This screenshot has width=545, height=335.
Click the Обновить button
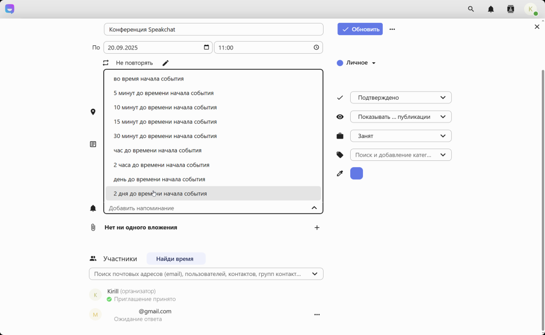[x=360, y=29]
